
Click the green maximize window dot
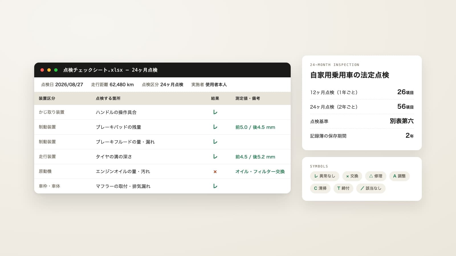click(x=56, y=70)
